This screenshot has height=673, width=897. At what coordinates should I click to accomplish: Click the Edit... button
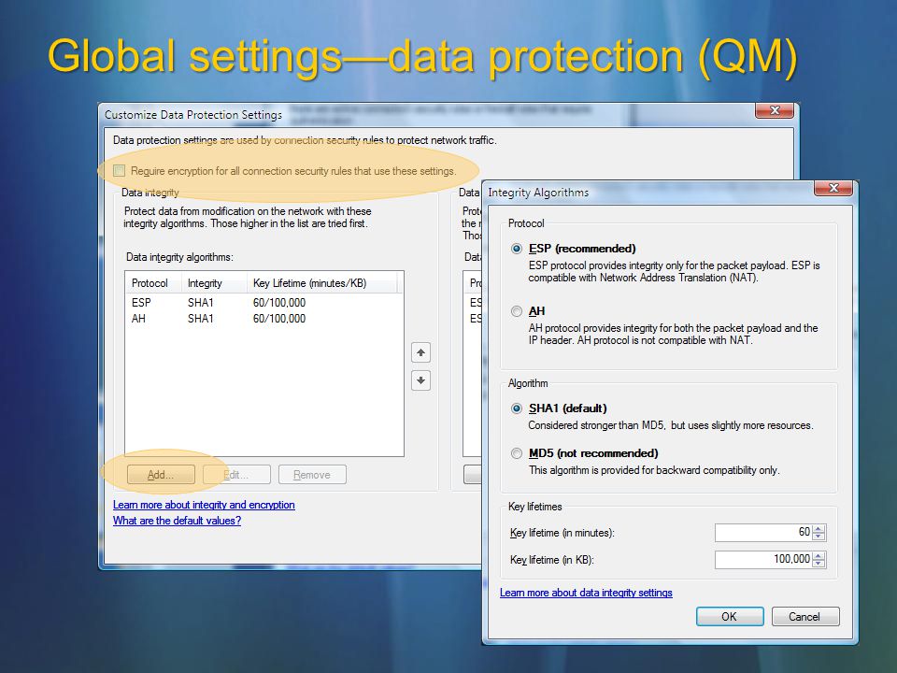236,475
